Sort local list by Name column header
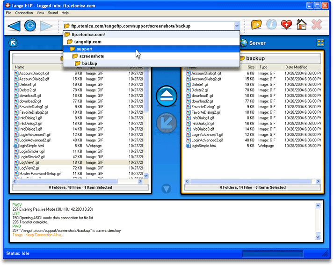334x265 pixels. tap(20, 67)
